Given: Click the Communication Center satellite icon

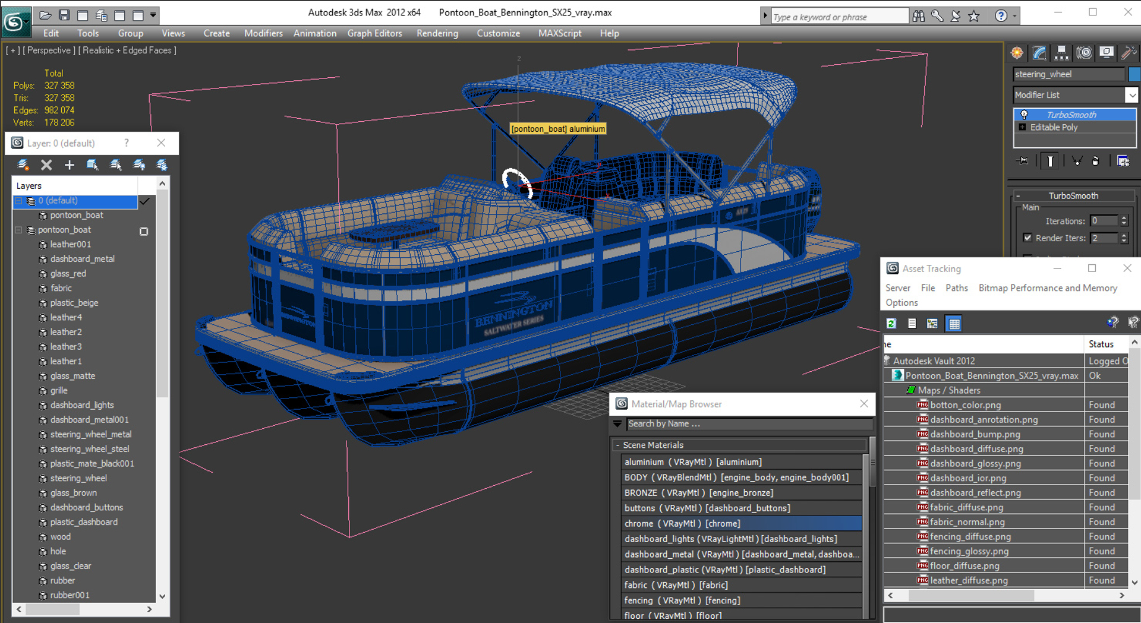Looking at the screenshot, I should [x=956, y=16].
